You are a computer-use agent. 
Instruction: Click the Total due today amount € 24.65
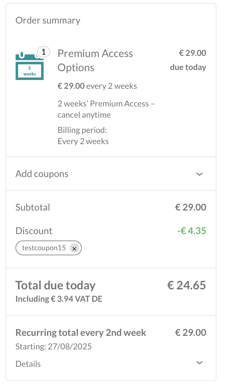[x=187, y=285]
